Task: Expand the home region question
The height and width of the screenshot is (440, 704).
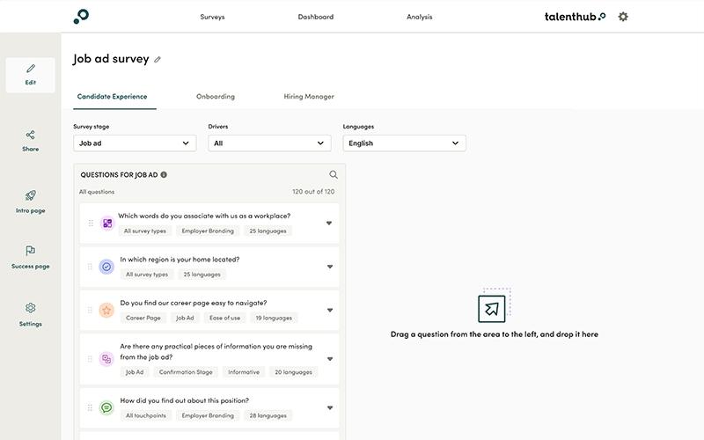Action: click(x=330, y=267)
